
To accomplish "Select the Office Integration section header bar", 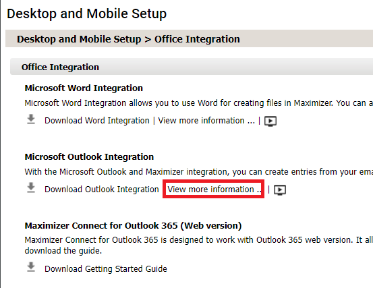I will 192,67.
